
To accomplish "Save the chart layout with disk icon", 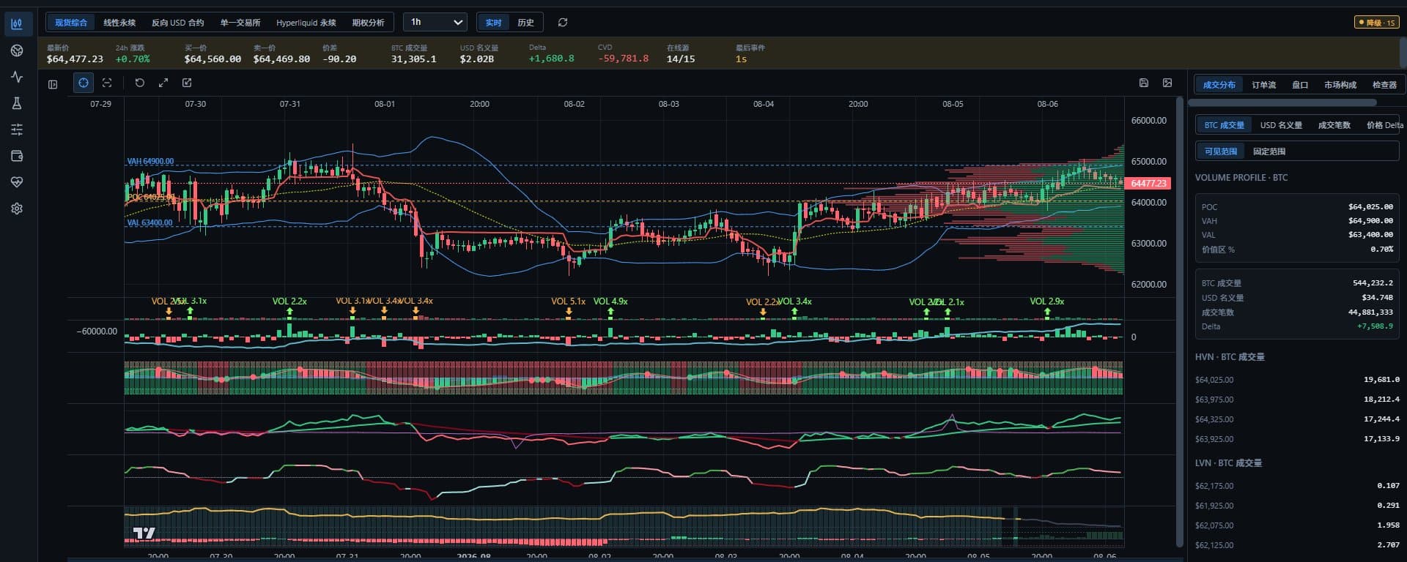I will (1143, 83).
